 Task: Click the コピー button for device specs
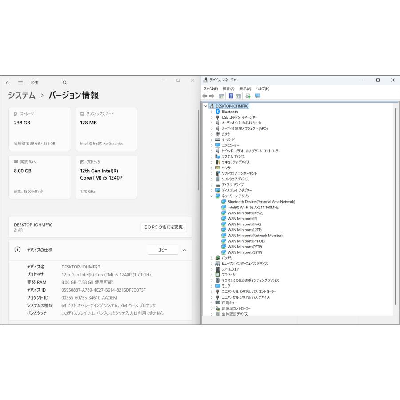(x=163, y=249)
